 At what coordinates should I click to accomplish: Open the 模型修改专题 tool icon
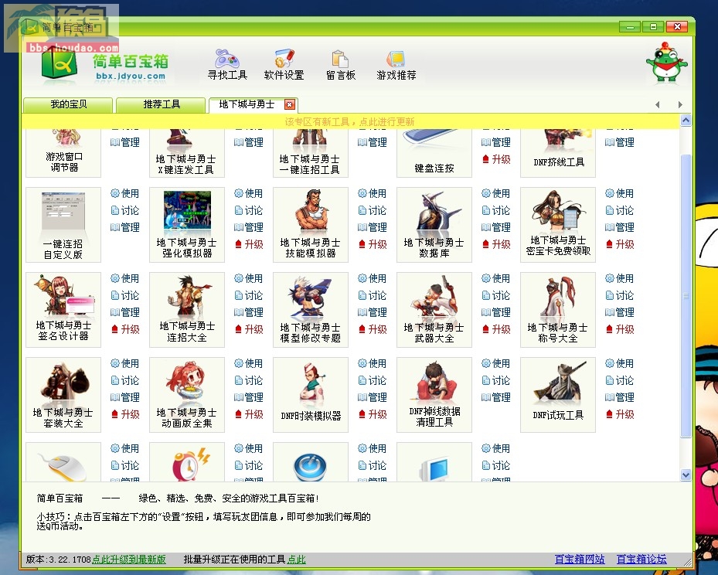coord(311,310)
